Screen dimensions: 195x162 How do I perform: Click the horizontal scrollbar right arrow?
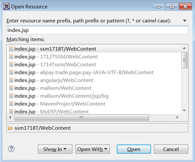tap(177, 118)
